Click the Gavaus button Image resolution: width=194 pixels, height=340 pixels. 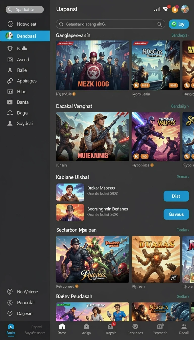point(176,214)
